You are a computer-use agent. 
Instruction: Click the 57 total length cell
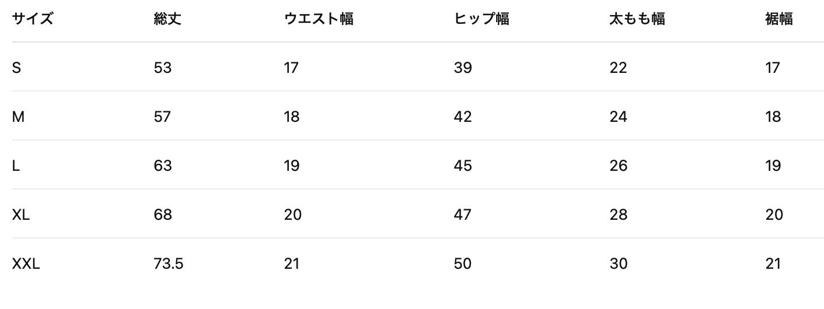(163, 117)
